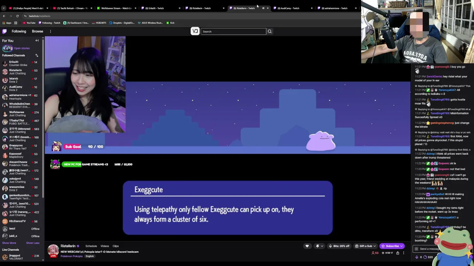Click the verified badge beside Ristellerin
The width and height of the screenshot is (474, 266).
[x=78, y=246]
